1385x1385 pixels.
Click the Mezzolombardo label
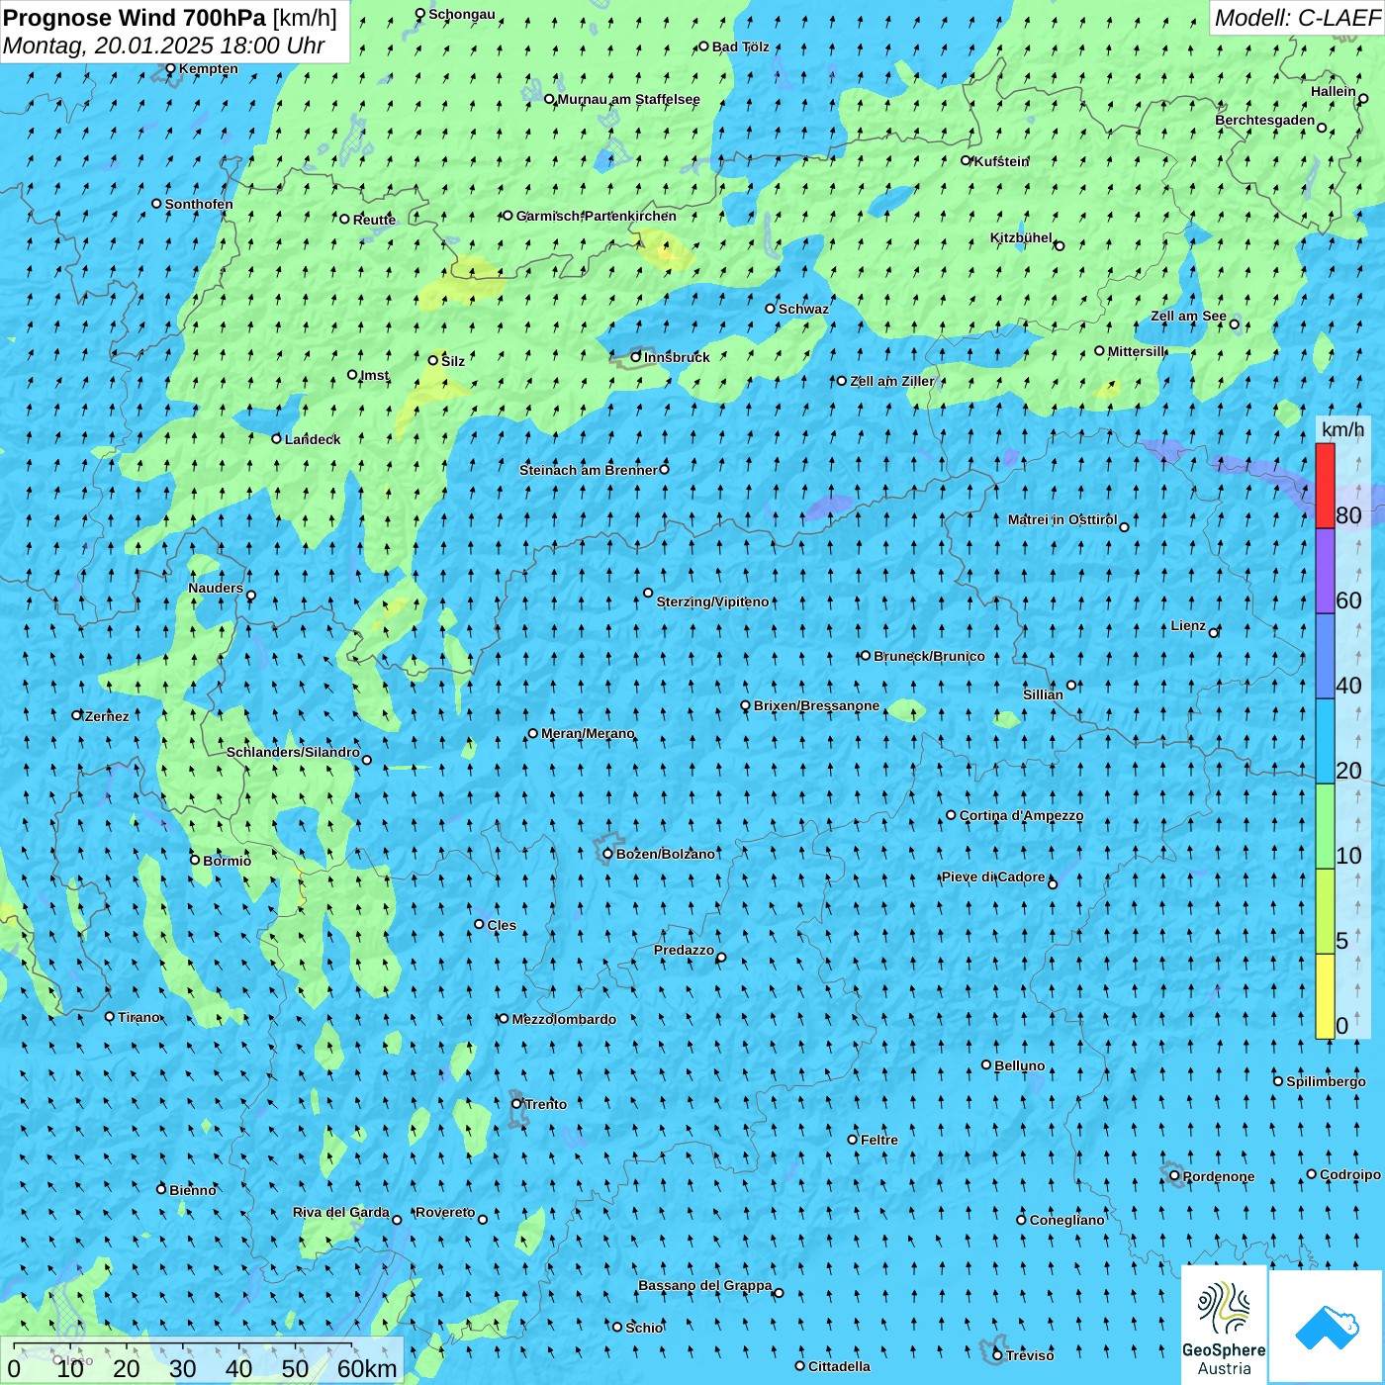point(564,1019)
